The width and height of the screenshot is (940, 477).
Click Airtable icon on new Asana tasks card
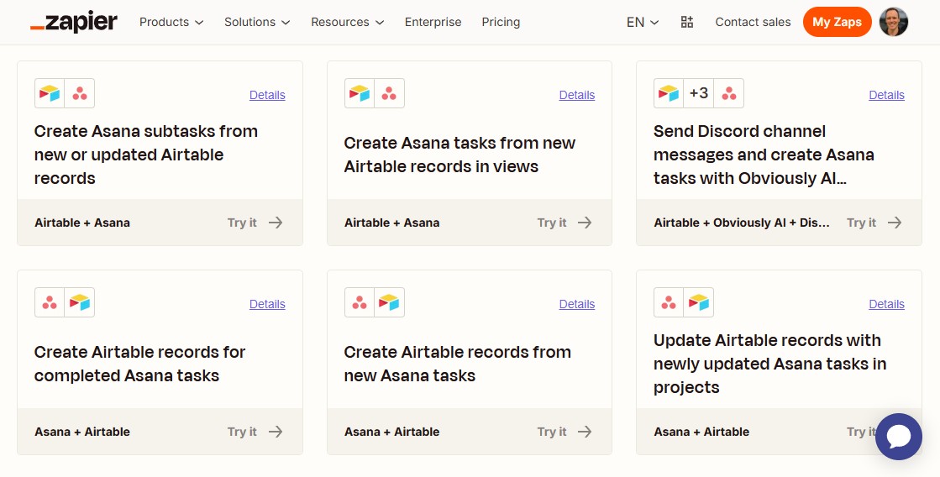pos(390,302)
